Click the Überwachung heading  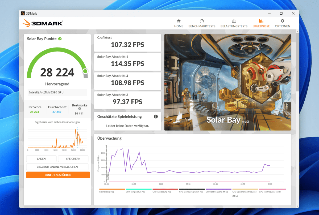point(109,138)
